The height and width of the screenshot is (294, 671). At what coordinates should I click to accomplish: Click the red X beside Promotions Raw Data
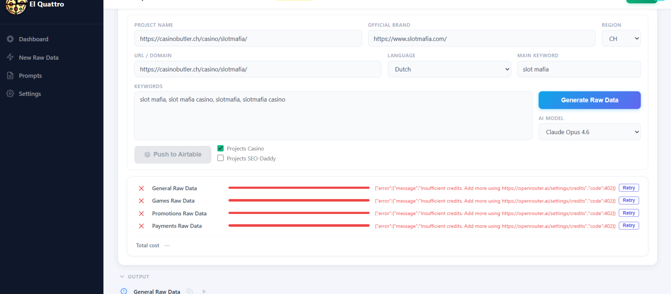[x=141, y=214]
